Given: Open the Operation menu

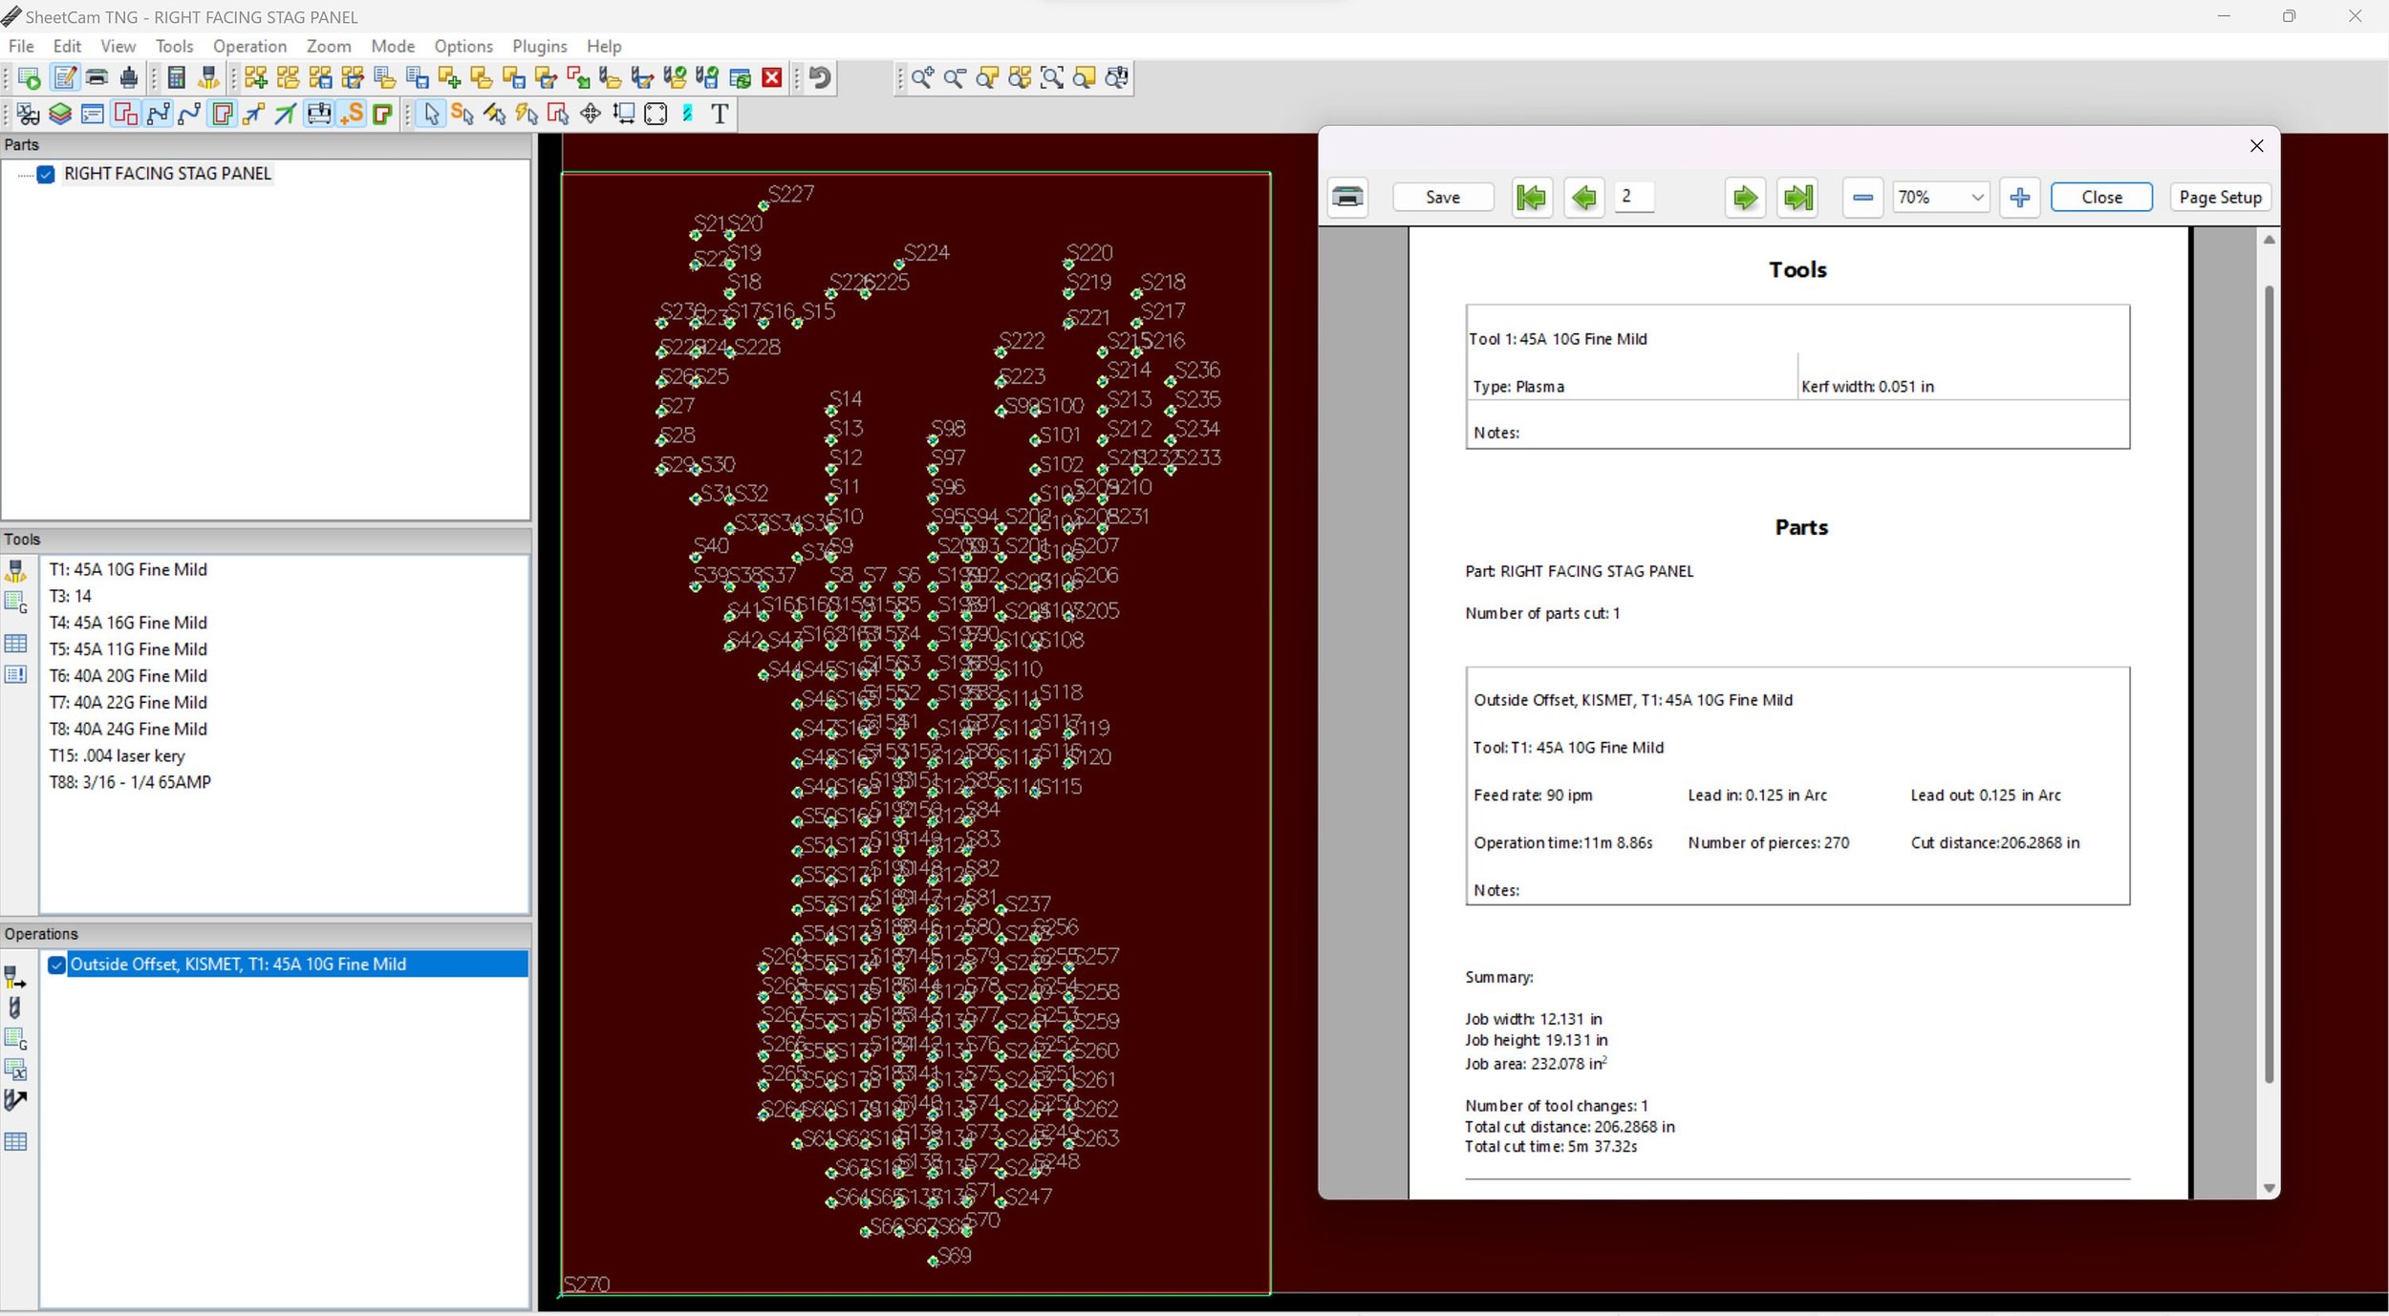Looking at the screenshot, I should pos(249,46).
